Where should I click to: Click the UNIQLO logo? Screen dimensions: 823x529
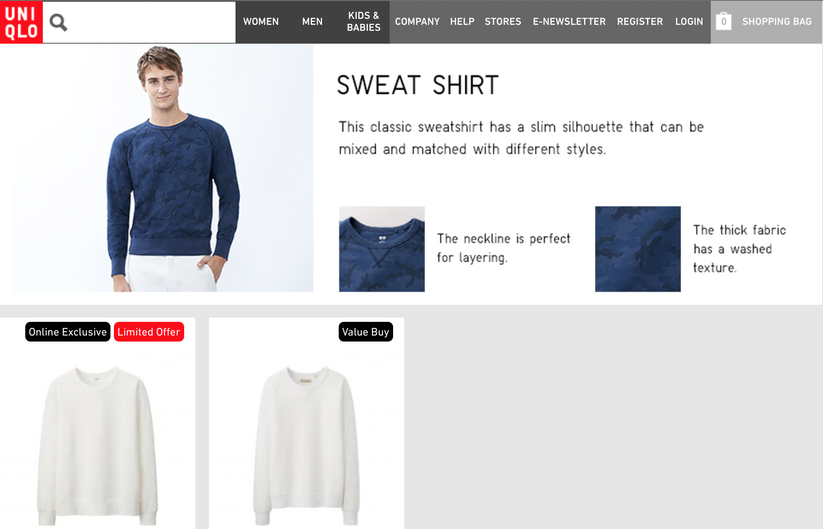21,22
